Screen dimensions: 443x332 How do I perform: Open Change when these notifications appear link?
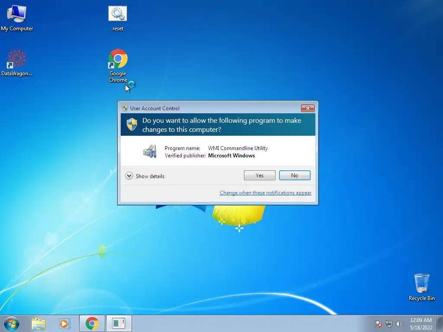point(266,193)
